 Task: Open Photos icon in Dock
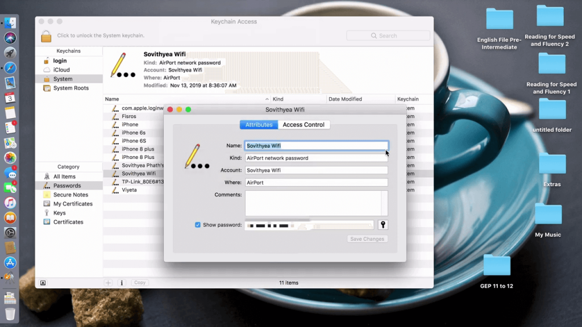[x=10, y=158]
